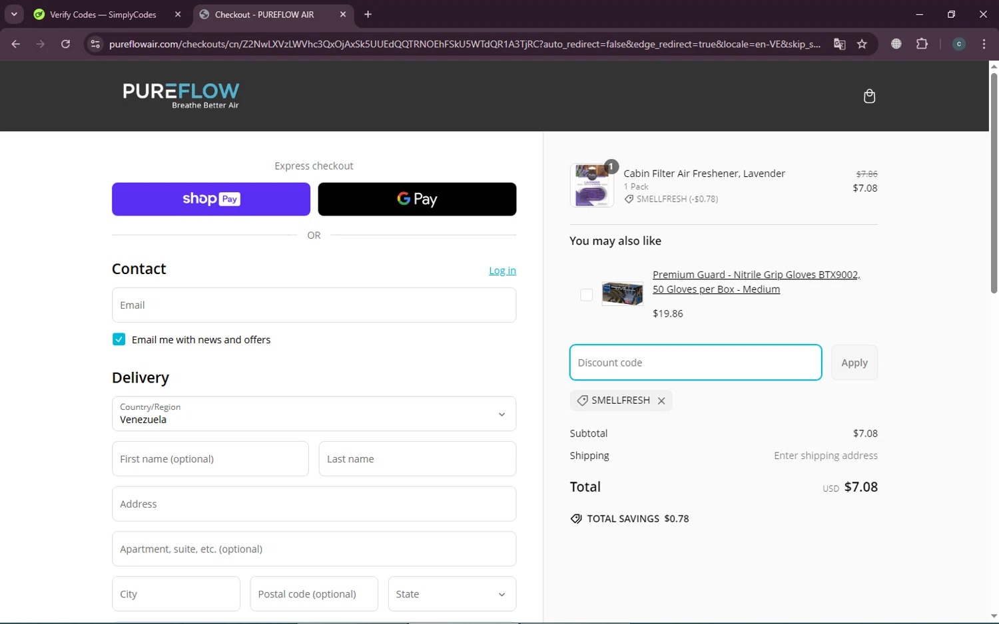Focus the Postal code (optional) field
Screen dimensions: 999x624
(314, 594)
